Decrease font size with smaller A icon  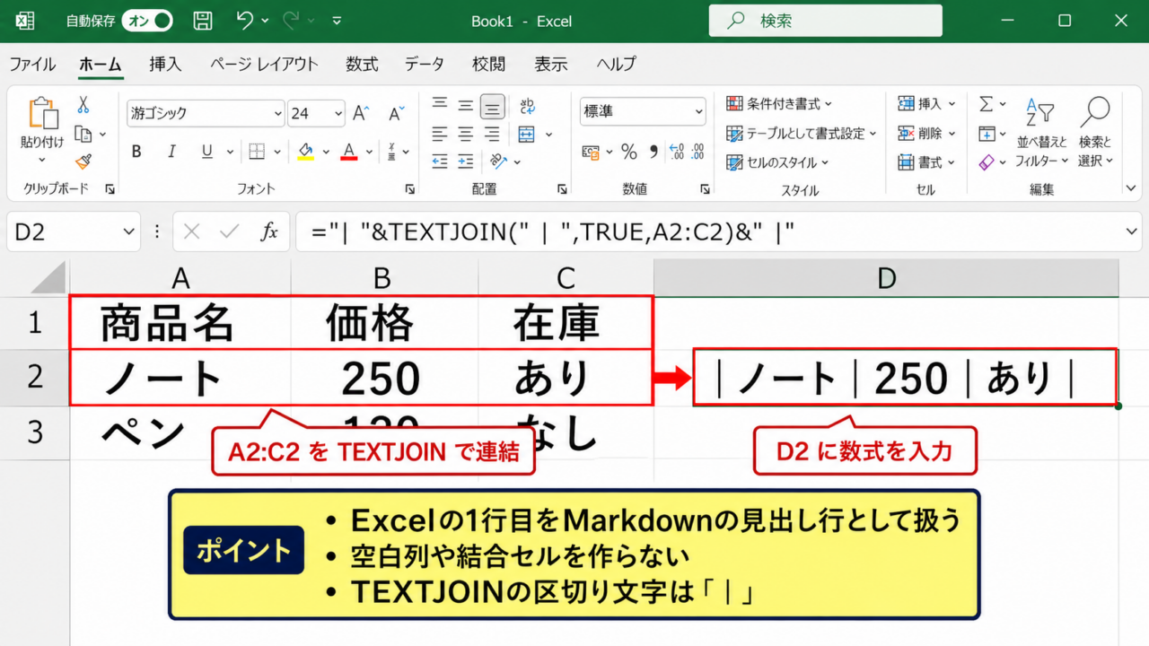396,113
